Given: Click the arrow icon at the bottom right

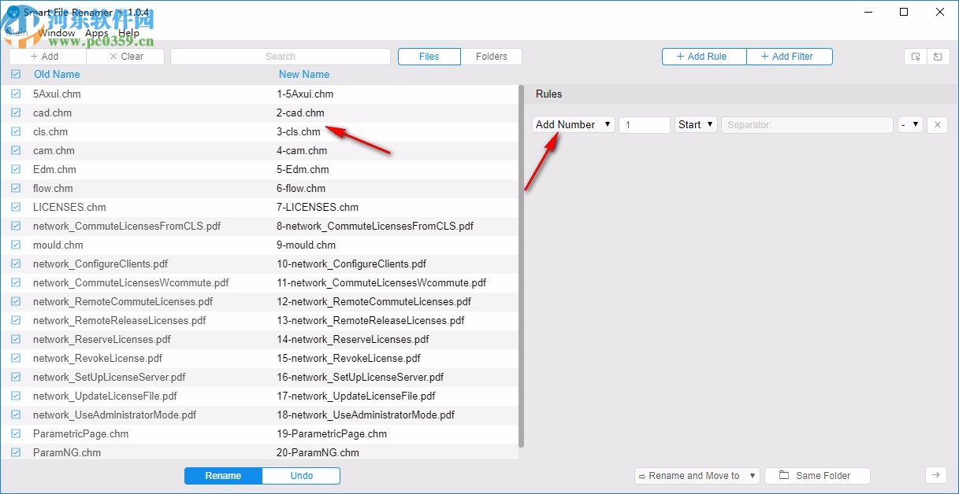Looking at the screenshot, I should tap(935, 475).
